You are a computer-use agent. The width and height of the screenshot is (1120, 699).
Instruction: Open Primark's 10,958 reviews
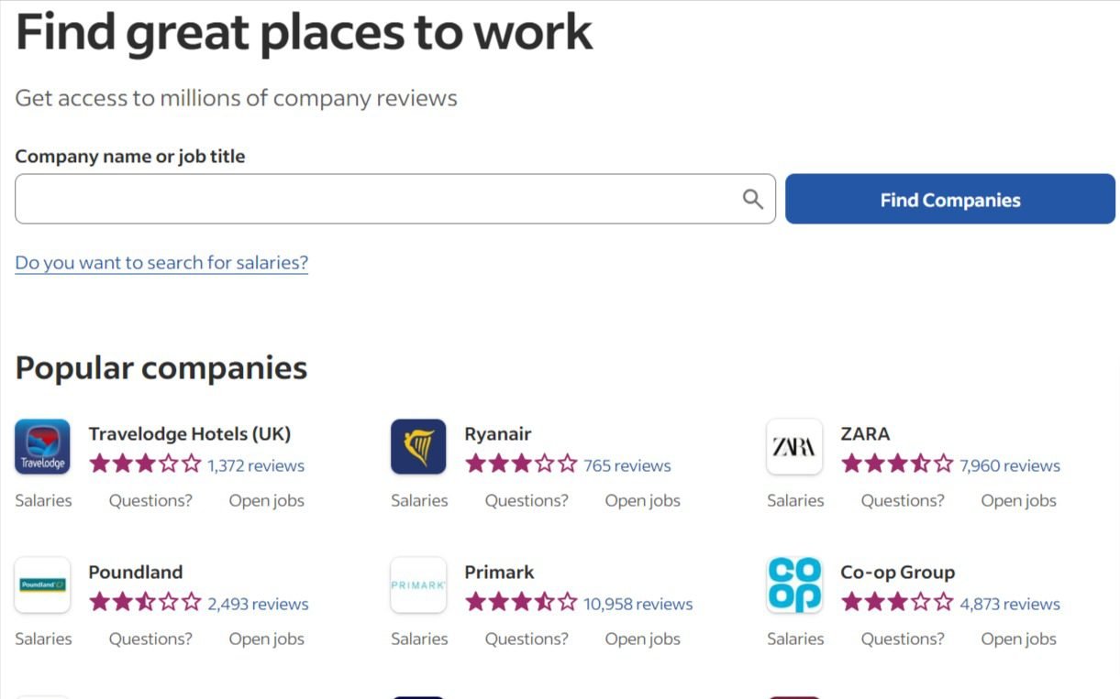point(638,604)
